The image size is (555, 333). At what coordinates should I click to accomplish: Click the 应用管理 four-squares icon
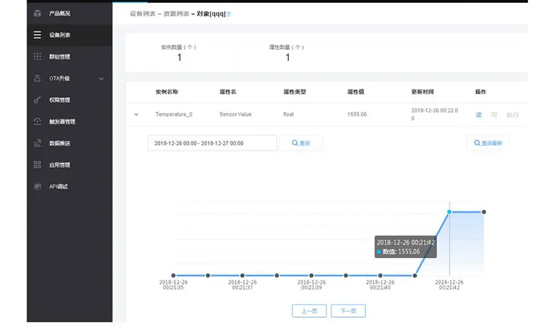(x=37, y=164)
